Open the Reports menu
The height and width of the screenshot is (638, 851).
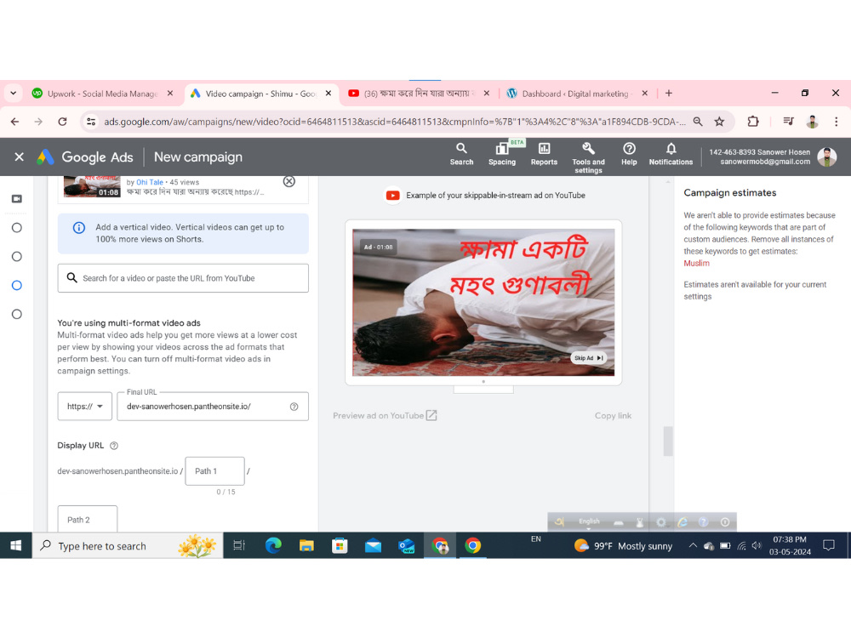click(544, 154)
